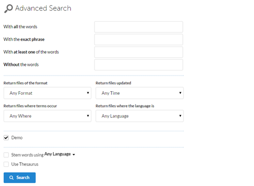Uncheck the Demo checkbox

coord(6,138)
